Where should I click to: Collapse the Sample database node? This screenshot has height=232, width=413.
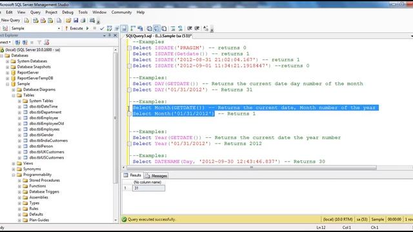7,84
